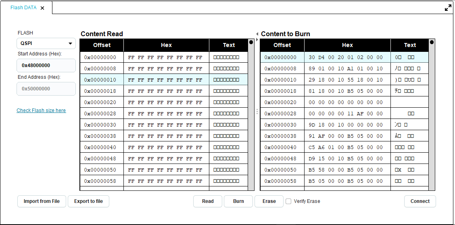The height and width of the screenshot is (225, 455).
Task: Click Content to Burn offset 0x00000058 cell
Action: pyautogui.click(x=282, y=181)
